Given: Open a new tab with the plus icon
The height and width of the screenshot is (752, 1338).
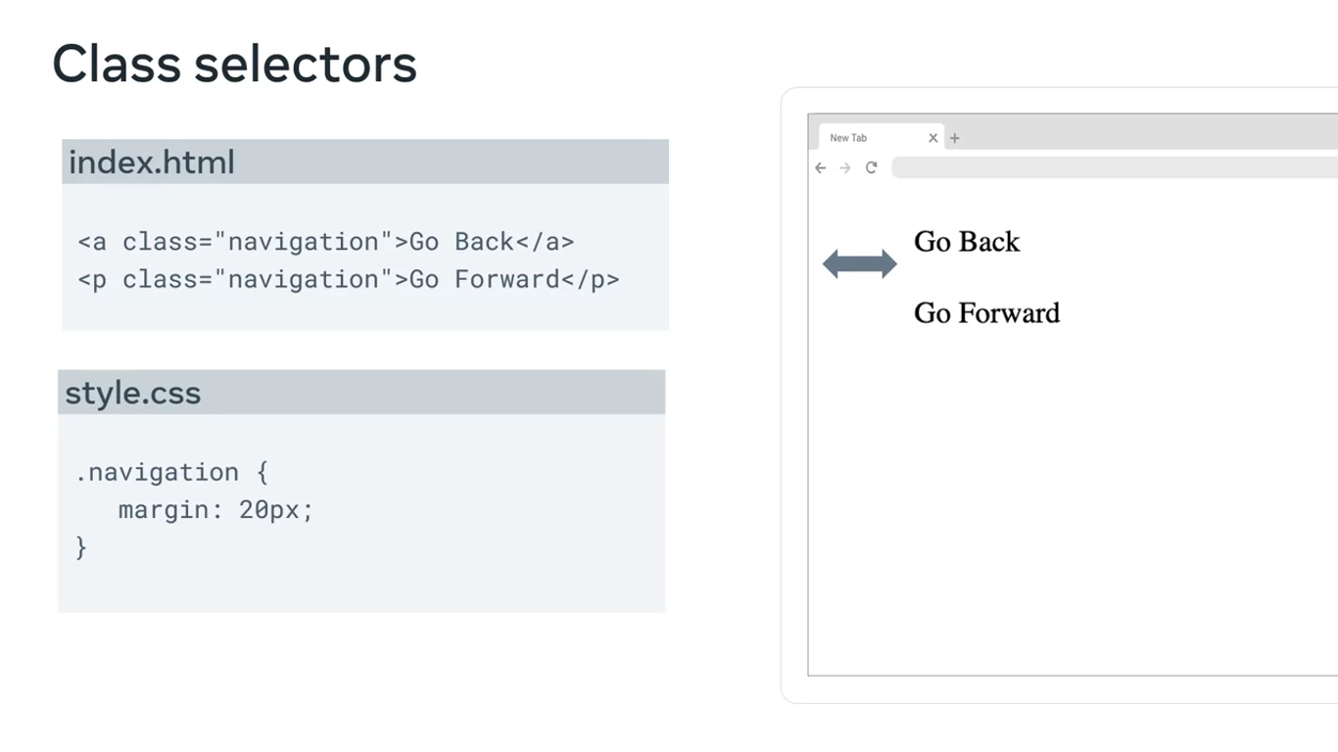Looking at the screenshot, I should click(955, 138).
